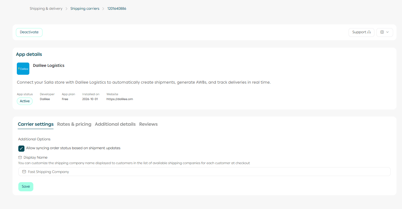
Task: Click the Dalilee Logistics app logo
Action: click(x=23, y=69)
